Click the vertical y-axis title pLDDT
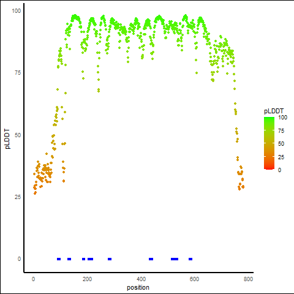Screen dimensions: 294x294 7,139
